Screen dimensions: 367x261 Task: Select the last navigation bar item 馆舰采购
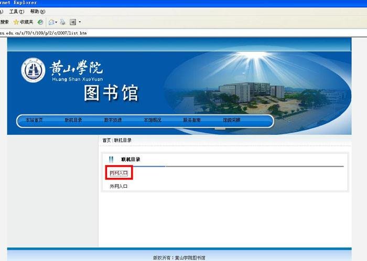232,120
